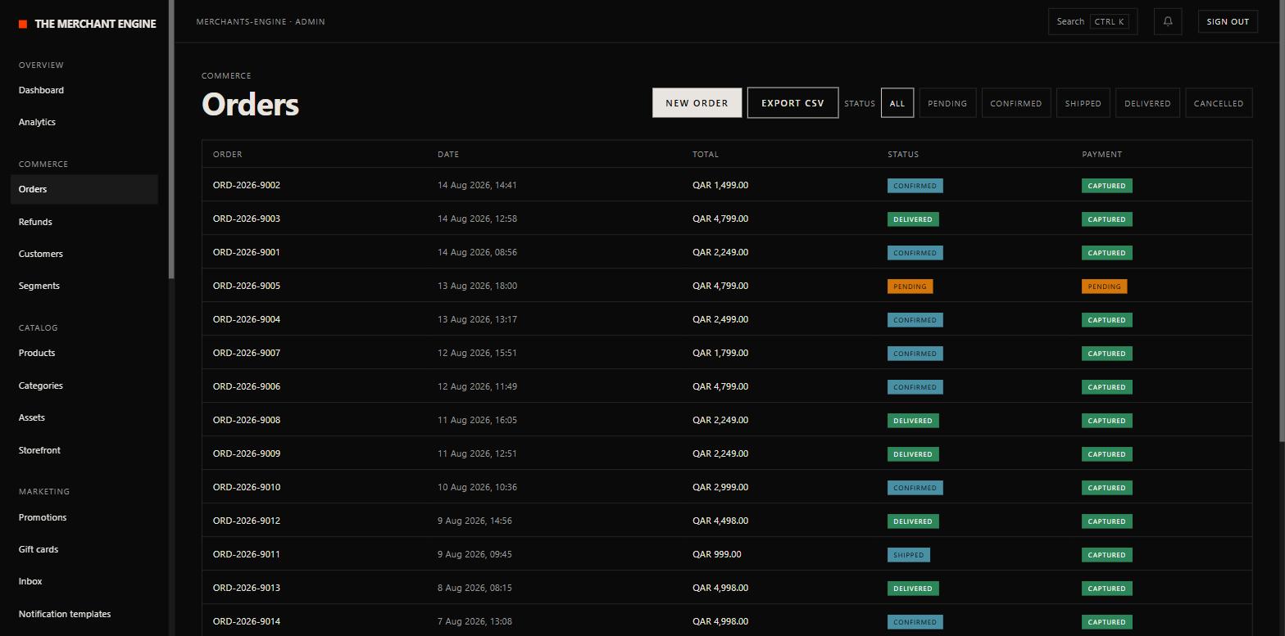
Task: Open order ORD-2026-9009
Action: [x=246, y=453]
